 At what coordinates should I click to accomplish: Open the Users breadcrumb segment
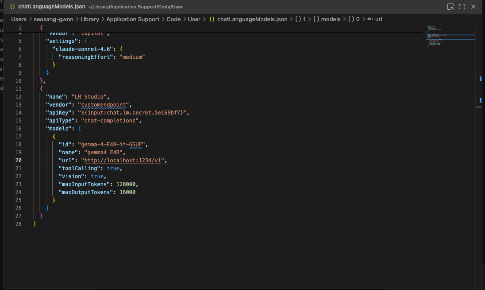click(x=19, y=19)
